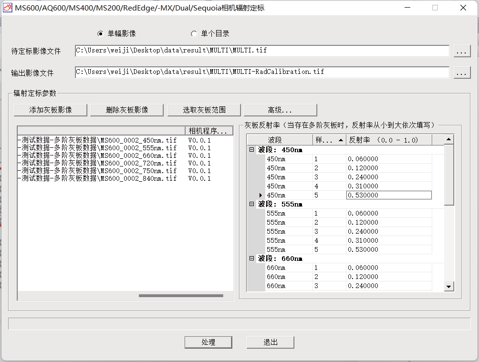Image resolution: width=479 pixels, height=362 pixels.
Task: Close the radiometric calibration window
Action: (x=463, y=8)
